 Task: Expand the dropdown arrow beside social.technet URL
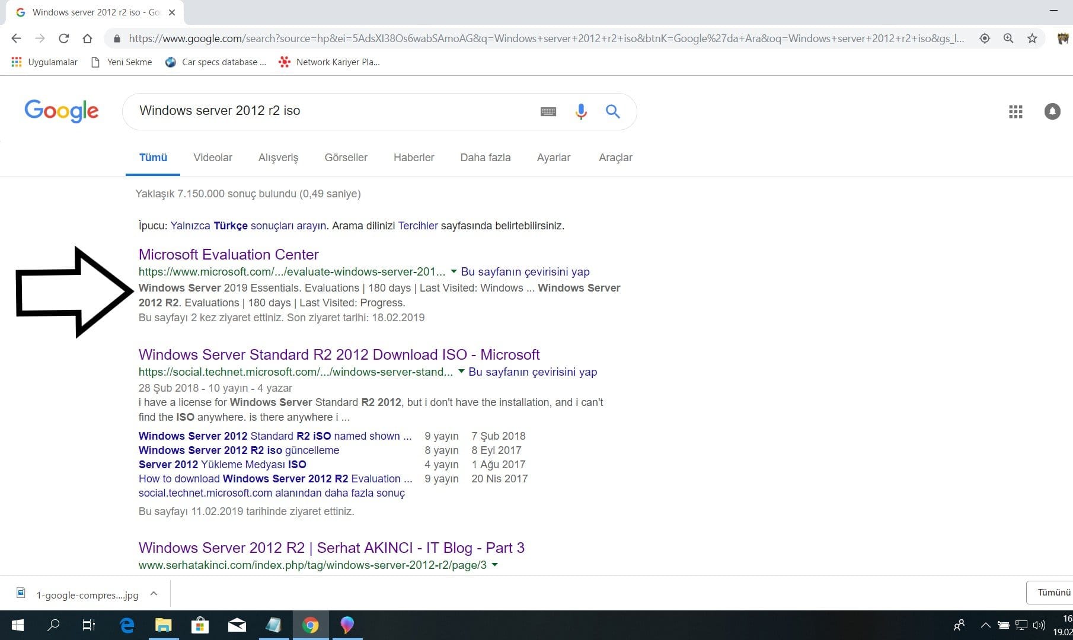coord(461,372)
